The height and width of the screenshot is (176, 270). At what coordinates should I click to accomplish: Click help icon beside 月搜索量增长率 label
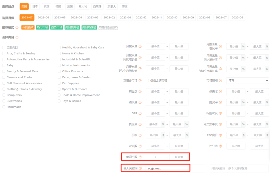click(220, 46)
